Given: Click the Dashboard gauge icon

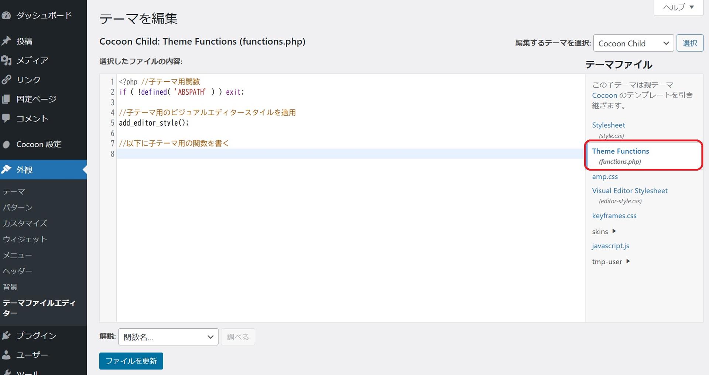Looking at the screenshot, I should (x=6, y=15).
